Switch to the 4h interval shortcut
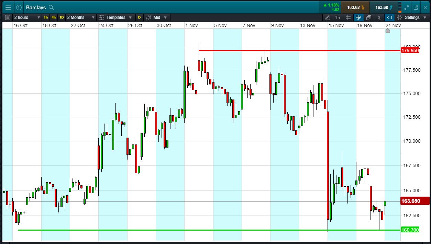The width and height of the screenshot is (431, 244). (x=54, y=18)
